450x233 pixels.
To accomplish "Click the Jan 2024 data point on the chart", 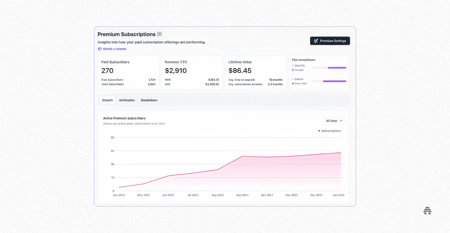I will click(x=340, y=153).
